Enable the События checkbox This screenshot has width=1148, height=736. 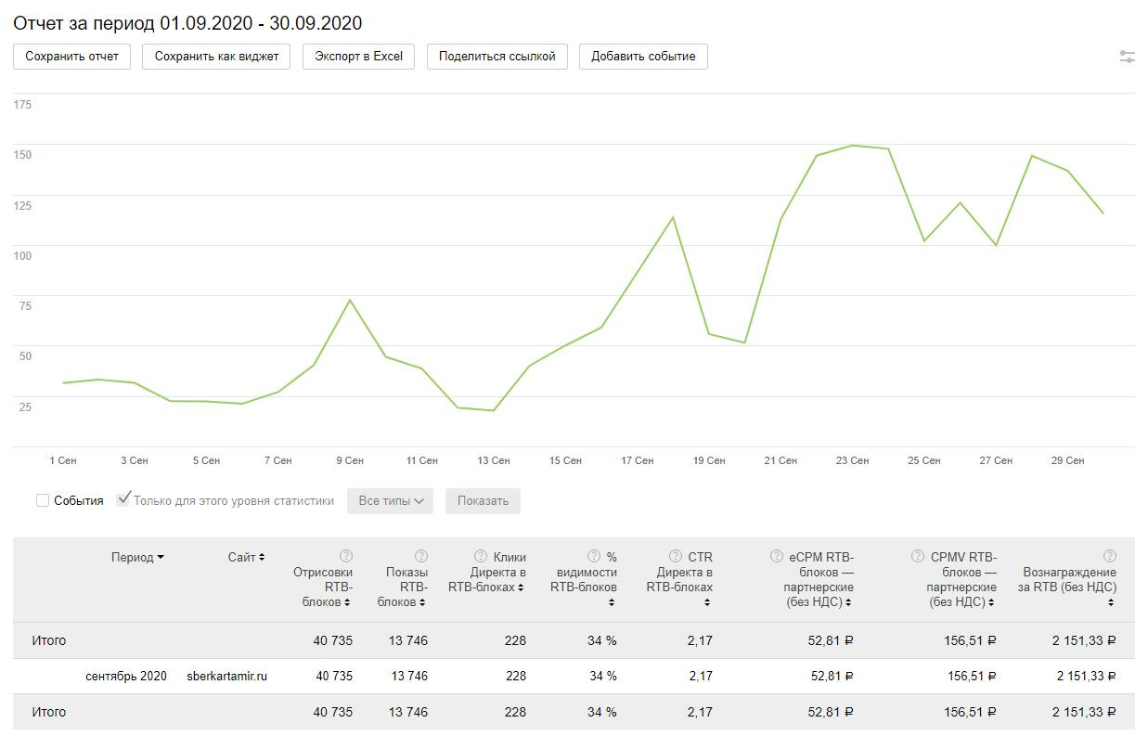43,500
